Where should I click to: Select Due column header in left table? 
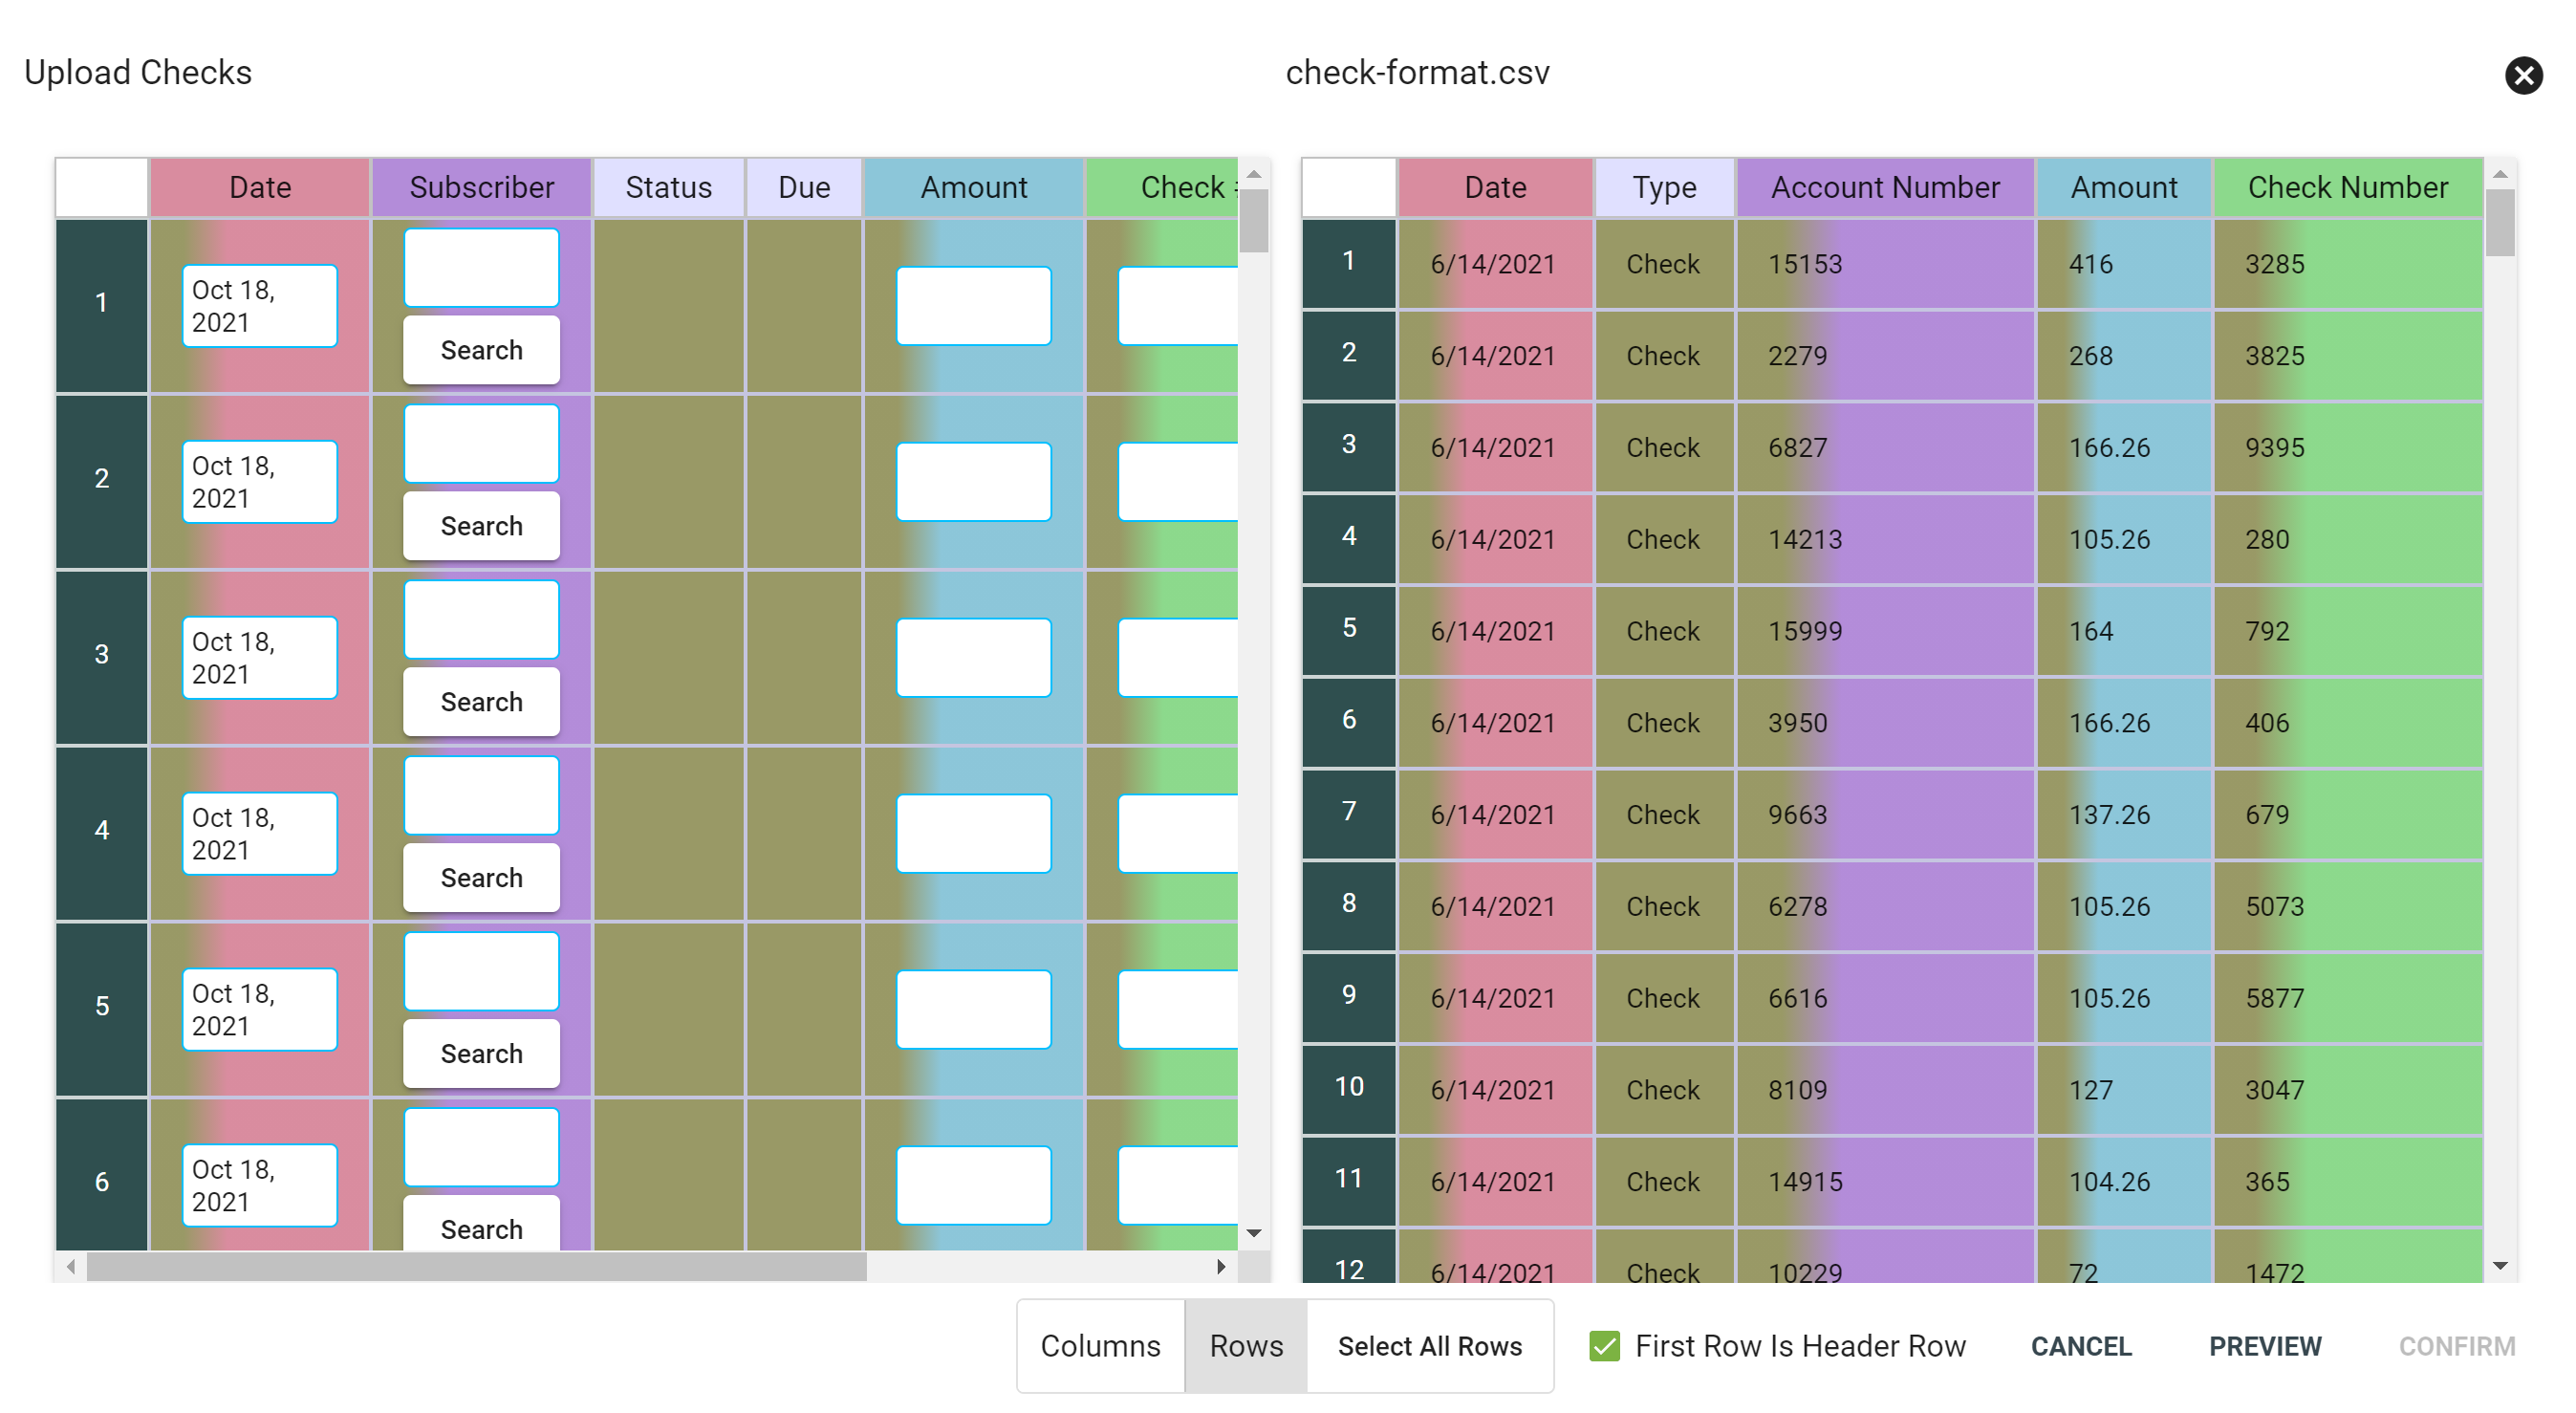tap(803, 187)
